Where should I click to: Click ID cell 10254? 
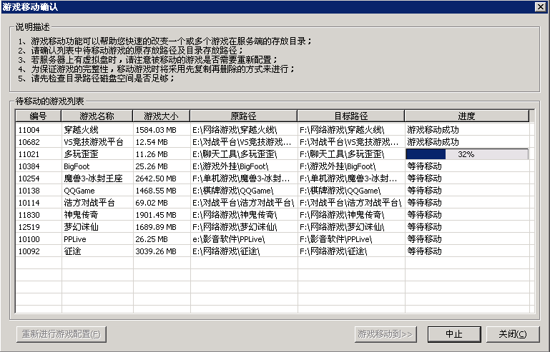29,178
